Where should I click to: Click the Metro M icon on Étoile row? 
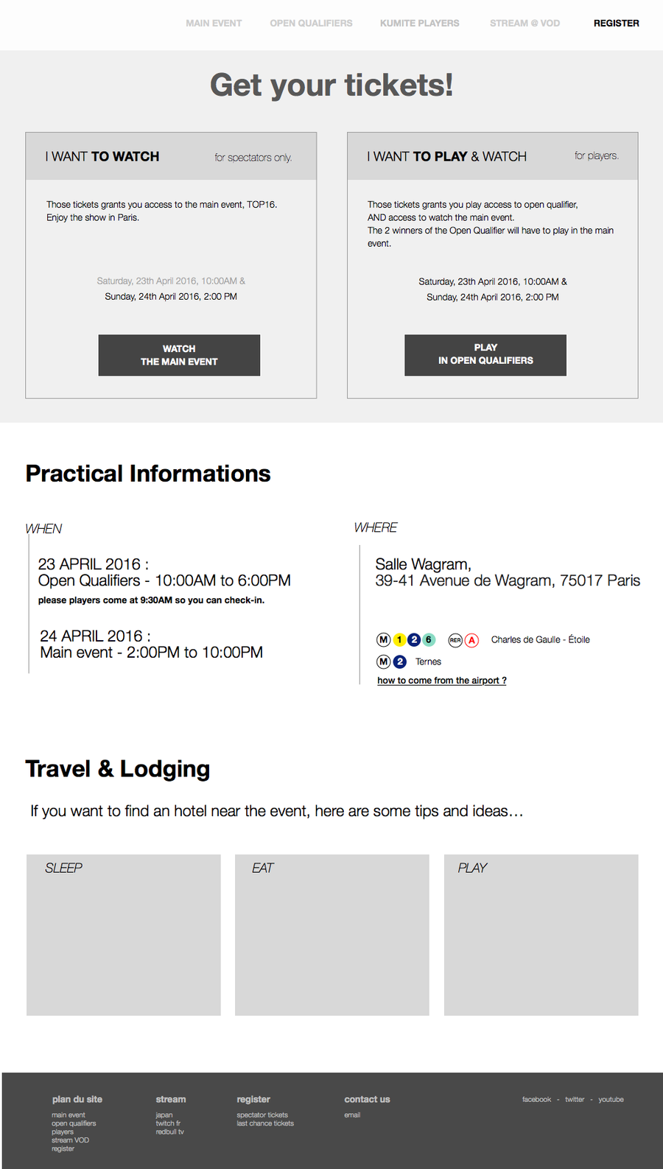(x=384, y=639)
